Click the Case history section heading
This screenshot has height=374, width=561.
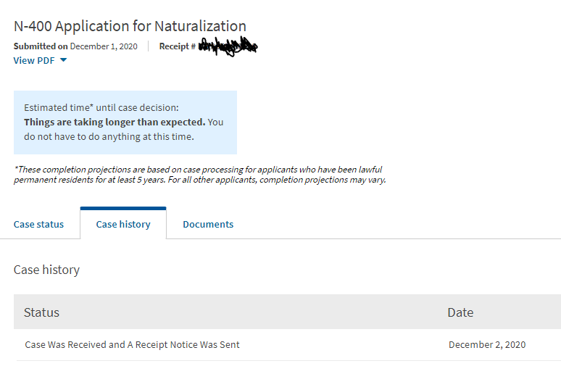tap(46, 270)
